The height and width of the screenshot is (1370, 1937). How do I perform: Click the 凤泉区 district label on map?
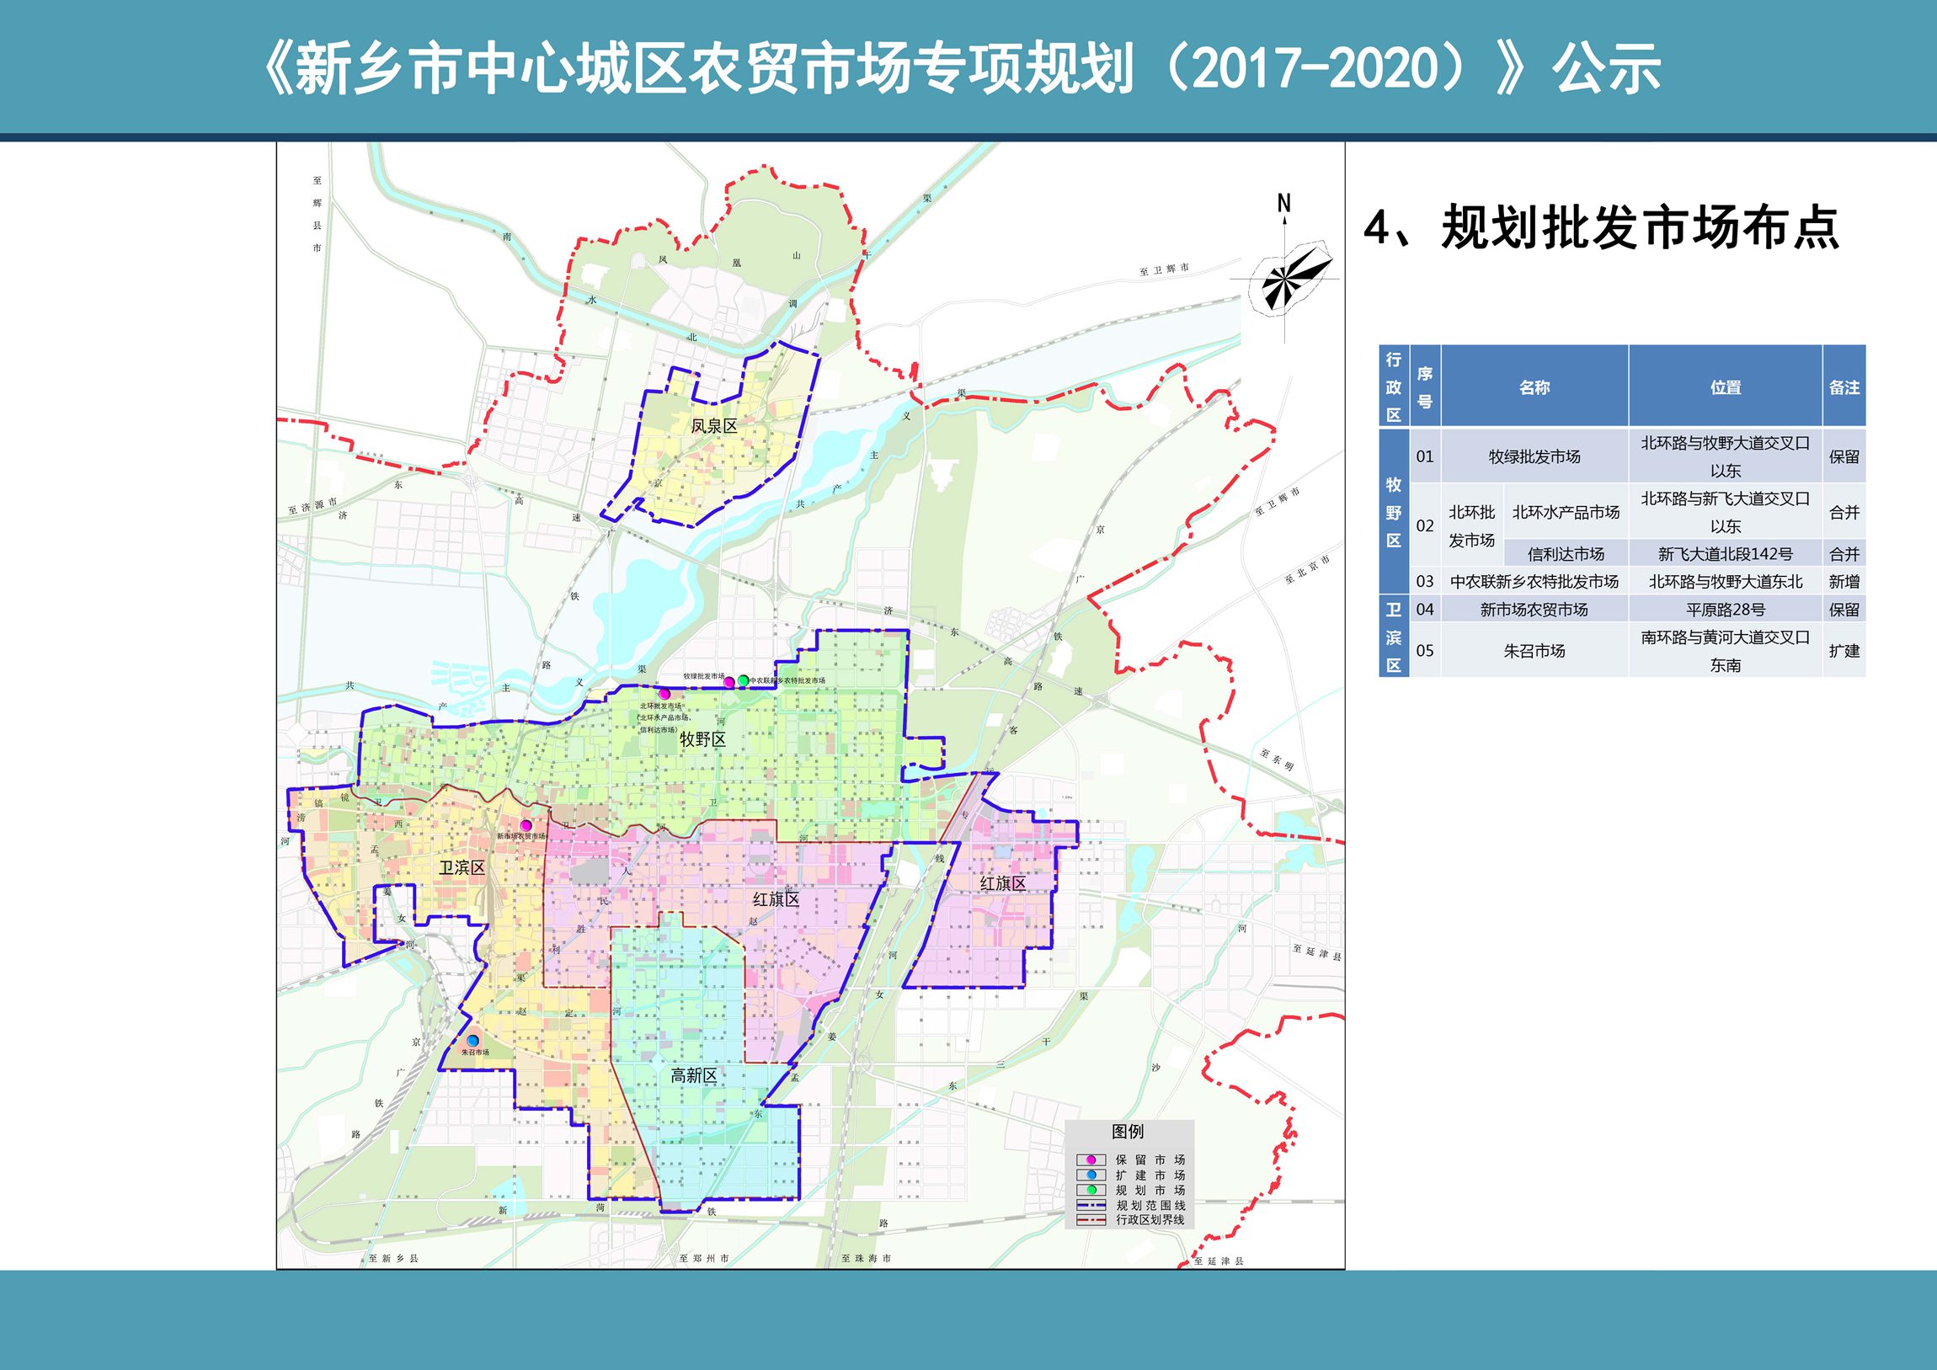(x=713, y=426)
